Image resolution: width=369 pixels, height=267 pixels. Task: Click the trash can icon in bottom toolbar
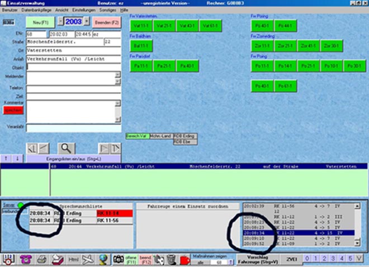[171, 259]
